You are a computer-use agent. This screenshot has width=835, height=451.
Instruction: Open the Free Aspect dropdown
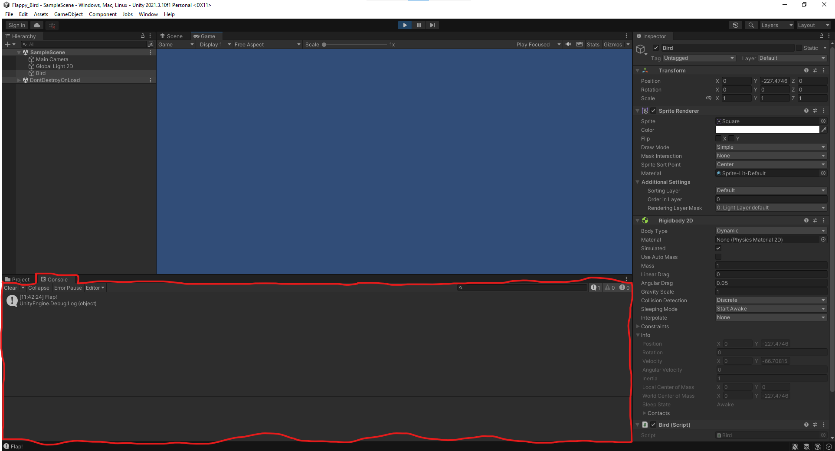click(x=267, y=44)
